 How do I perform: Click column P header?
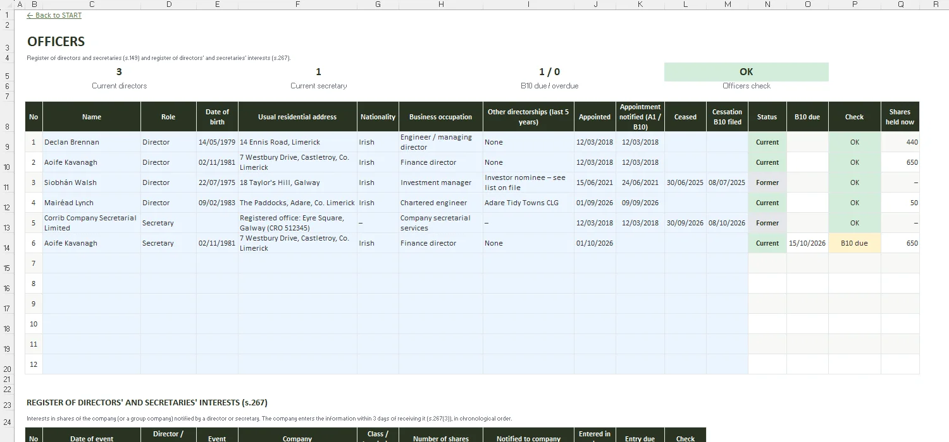click(x=854, y=4)
